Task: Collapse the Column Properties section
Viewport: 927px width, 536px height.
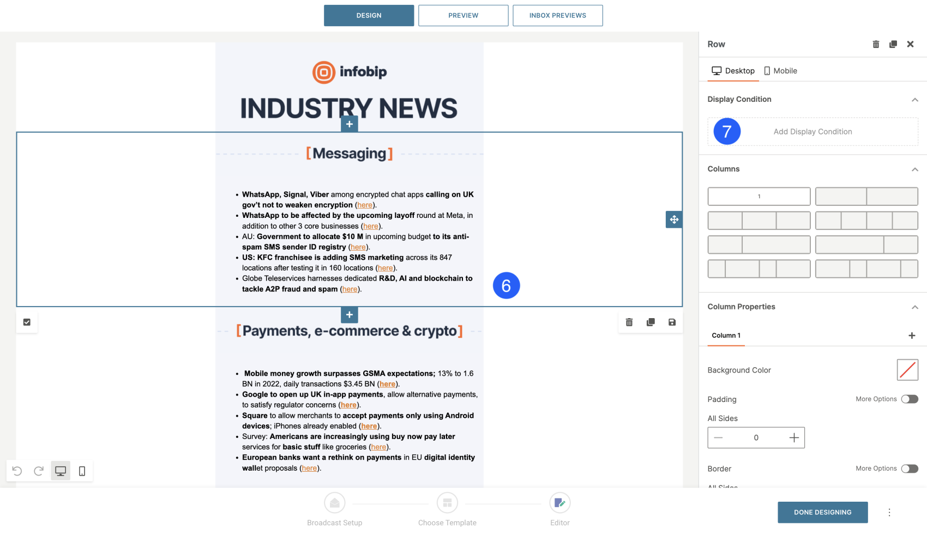Action: [x=914, y=307]
